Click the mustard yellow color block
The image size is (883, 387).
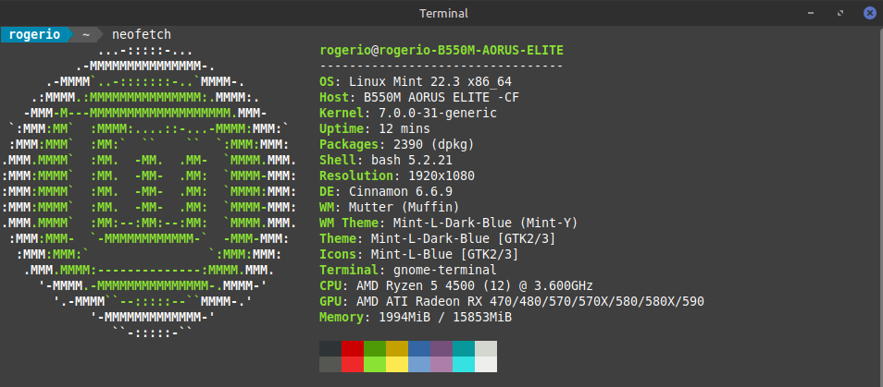point(397,349)
